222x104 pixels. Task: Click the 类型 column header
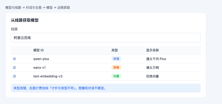[114, 50]
